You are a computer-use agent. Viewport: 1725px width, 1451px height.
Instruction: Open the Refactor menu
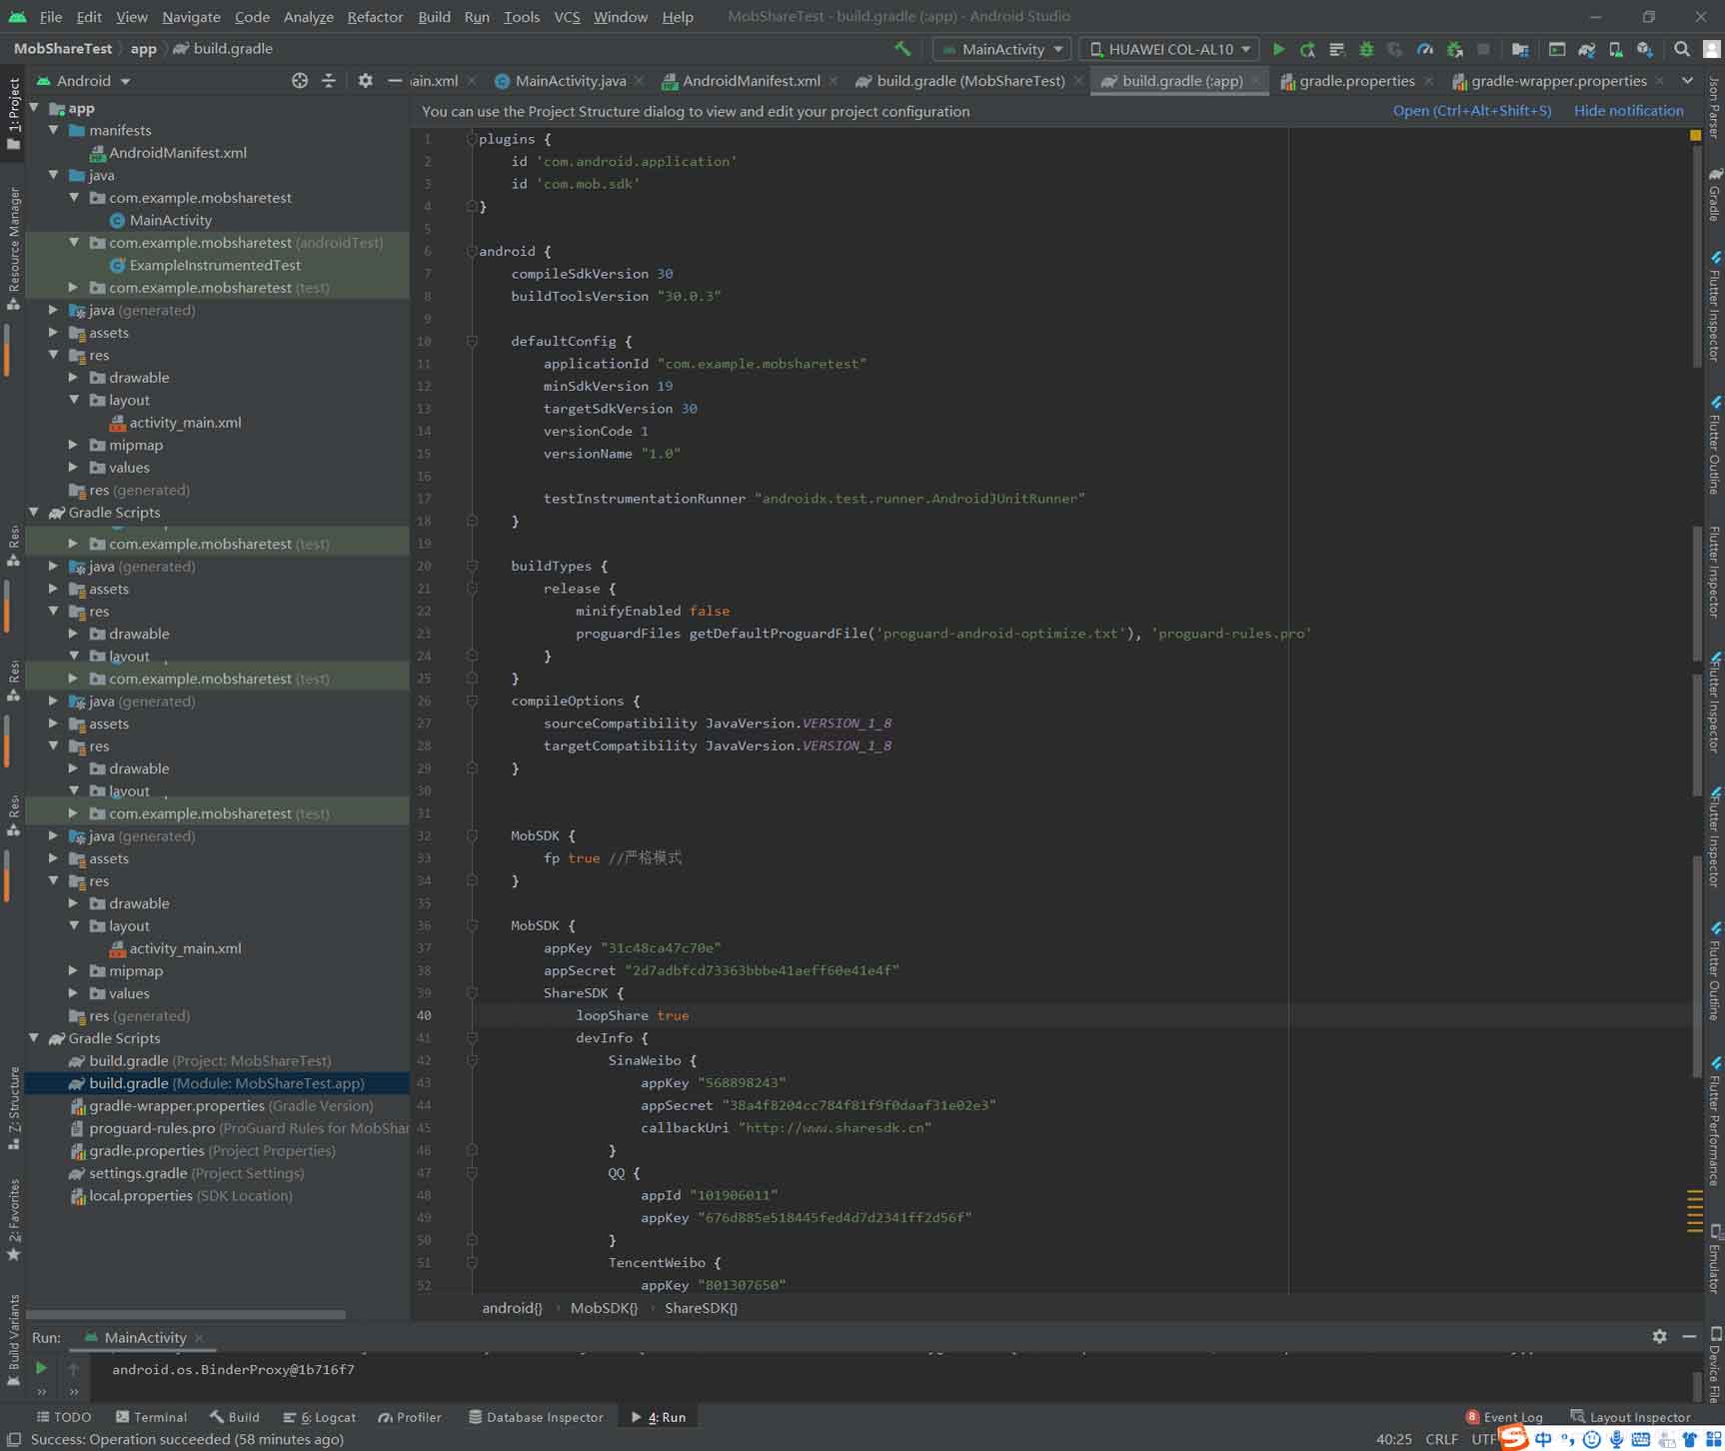[375, 17]
